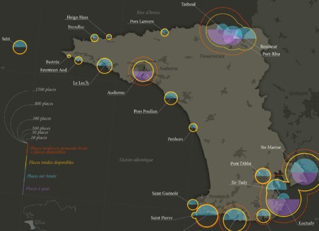
Task: Click the Tréboul port label
Action: (188, 4)
